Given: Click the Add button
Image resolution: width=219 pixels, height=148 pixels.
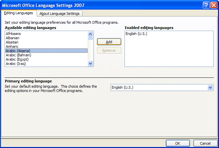Looking at the screenshot, I should coord(109,42).
